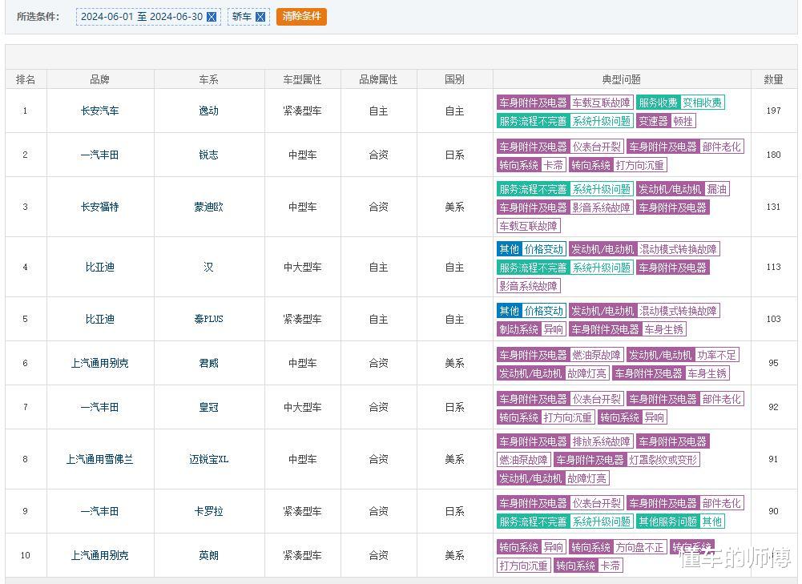Click the 品牌属性 column header

(378, 79)
